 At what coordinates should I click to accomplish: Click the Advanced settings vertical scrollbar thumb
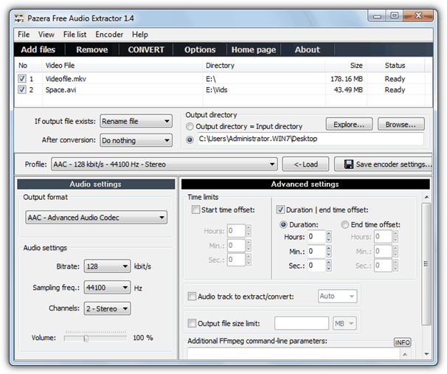coord(426,263)
